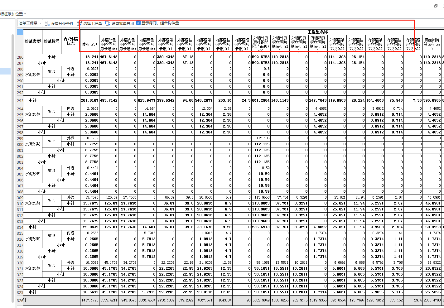The height and width of the screenshot is (308, 444).
Task: Select the total row number 326
Action: [20, 301]
